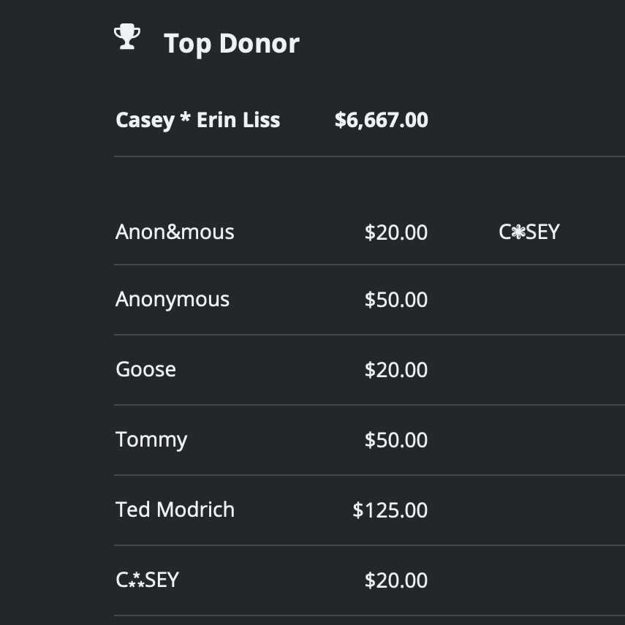Click the $125.00 donation by Ted Modrich

pos(390,510)
